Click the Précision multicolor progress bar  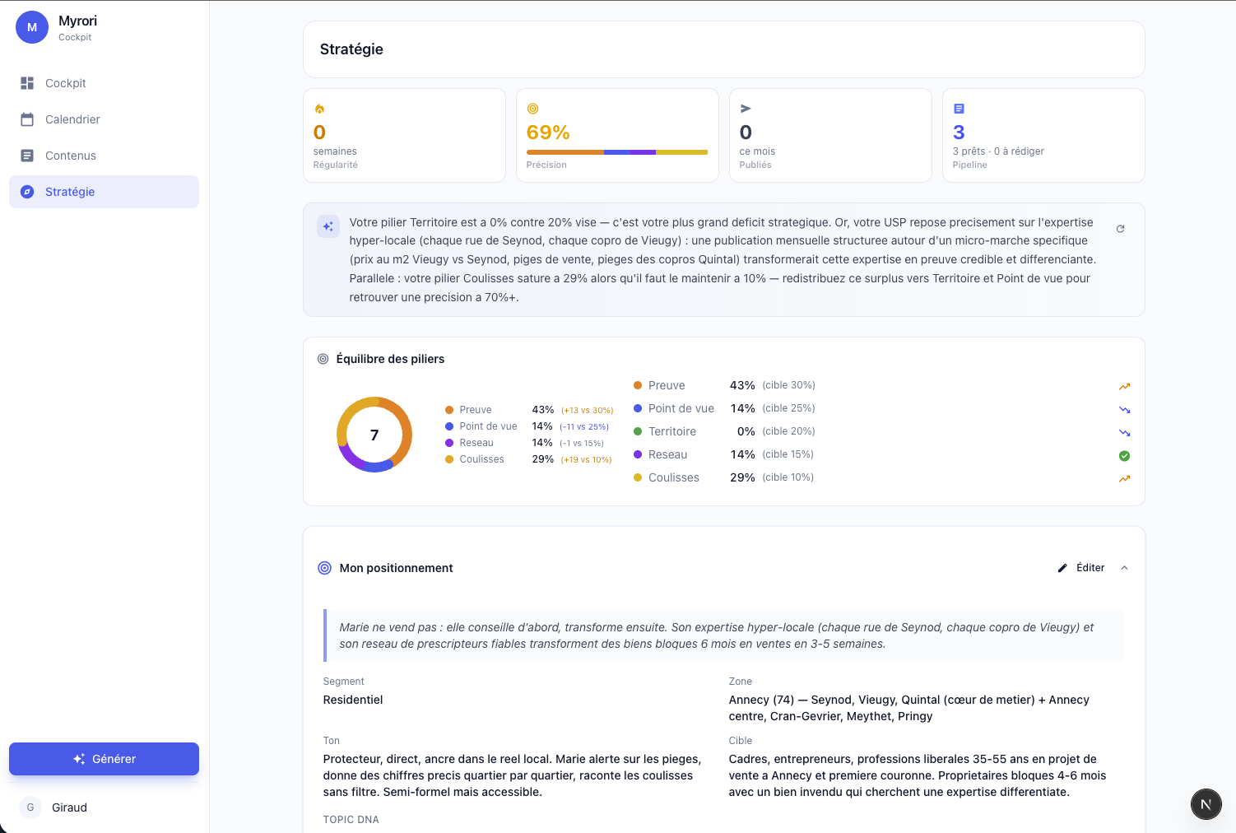(x=616, y=152)
